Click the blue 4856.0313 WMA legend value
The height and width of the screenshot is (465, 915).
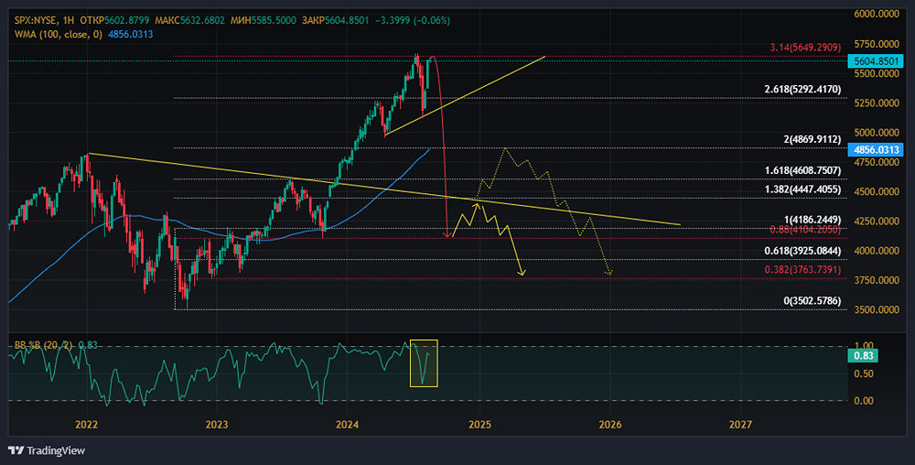tap(131, 35)
